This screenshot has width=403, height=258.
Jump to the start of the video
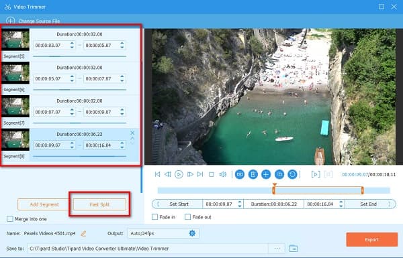[x=157, y=174]
